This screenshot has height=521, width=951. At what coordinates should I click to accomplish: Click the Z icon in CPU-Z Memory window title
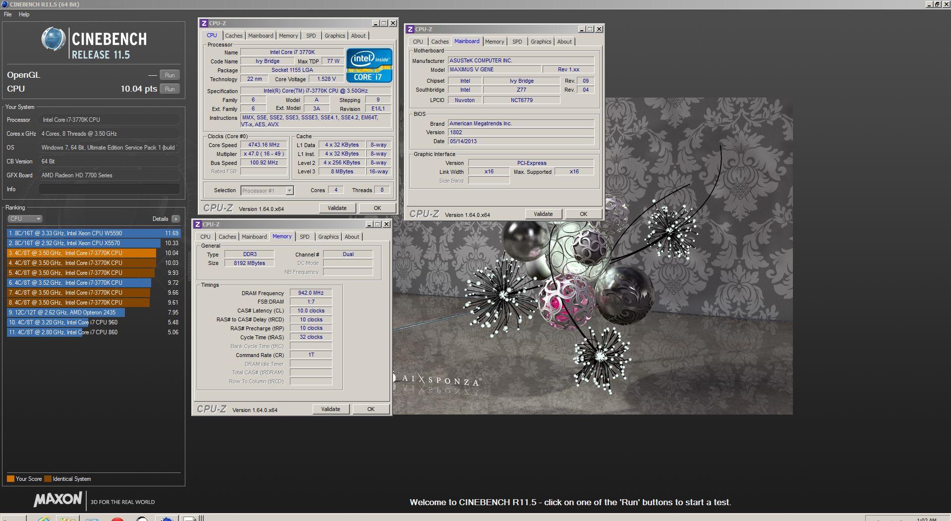click(x=198, y=224)
